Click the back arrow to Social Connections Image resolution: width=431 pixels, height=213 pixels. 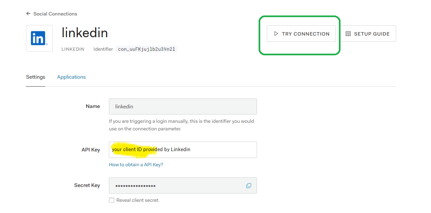[x=28, y=13]
